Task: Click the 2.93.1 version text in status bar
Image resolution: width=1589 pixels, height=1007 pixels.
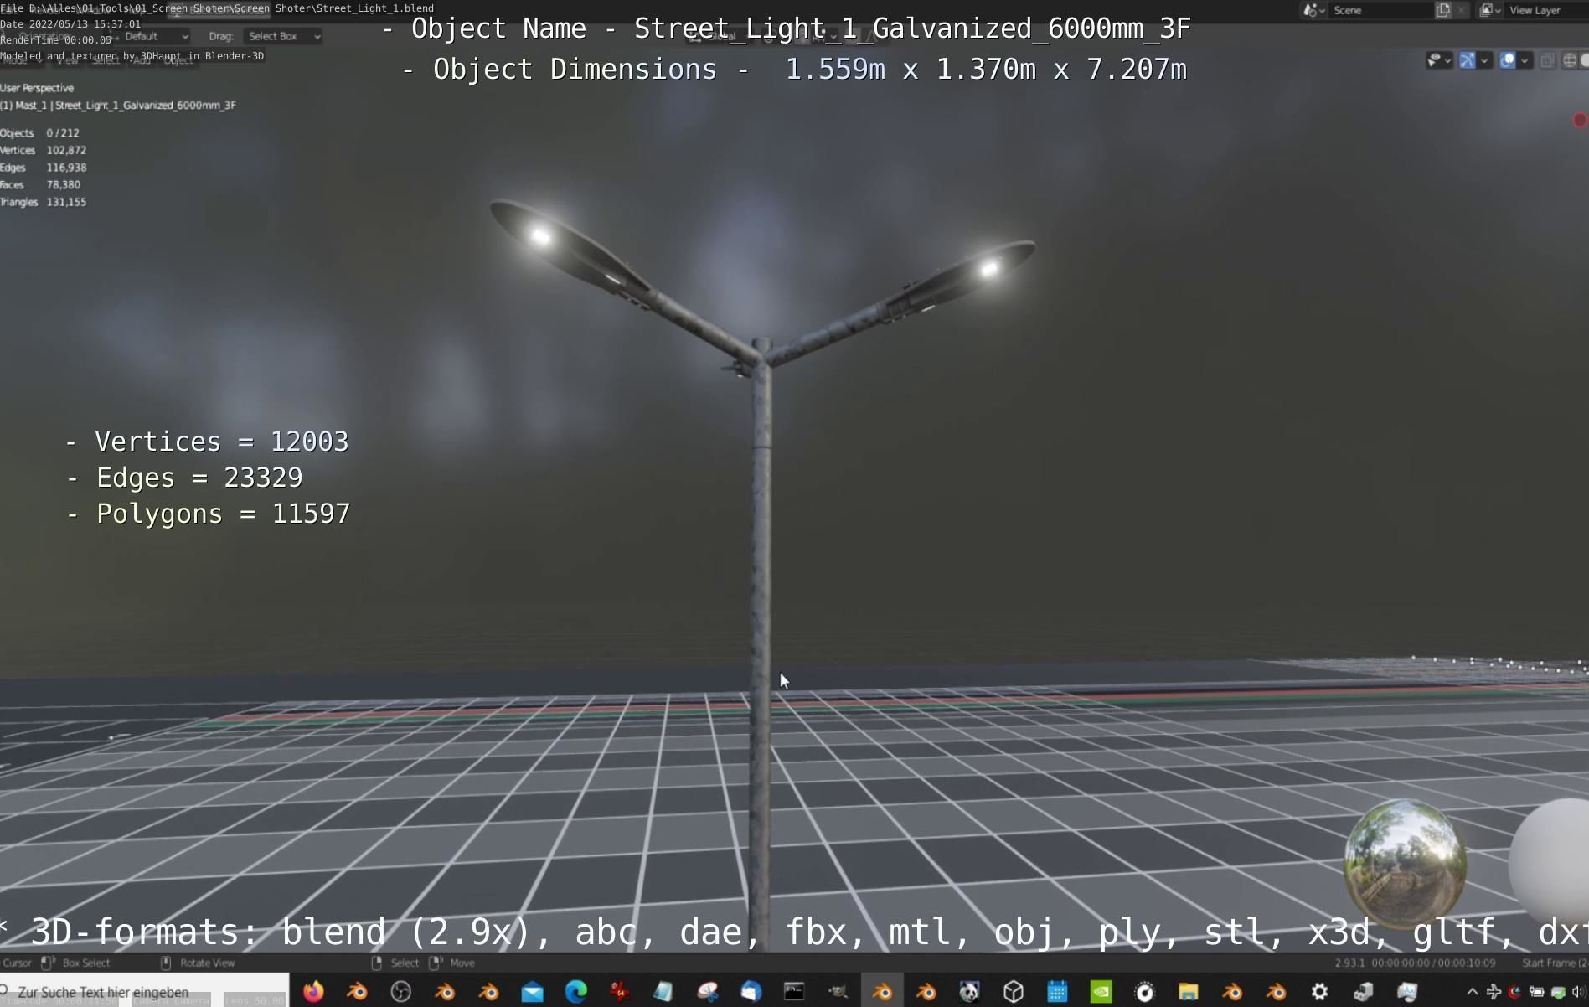Action: (x=1349, y=963)
